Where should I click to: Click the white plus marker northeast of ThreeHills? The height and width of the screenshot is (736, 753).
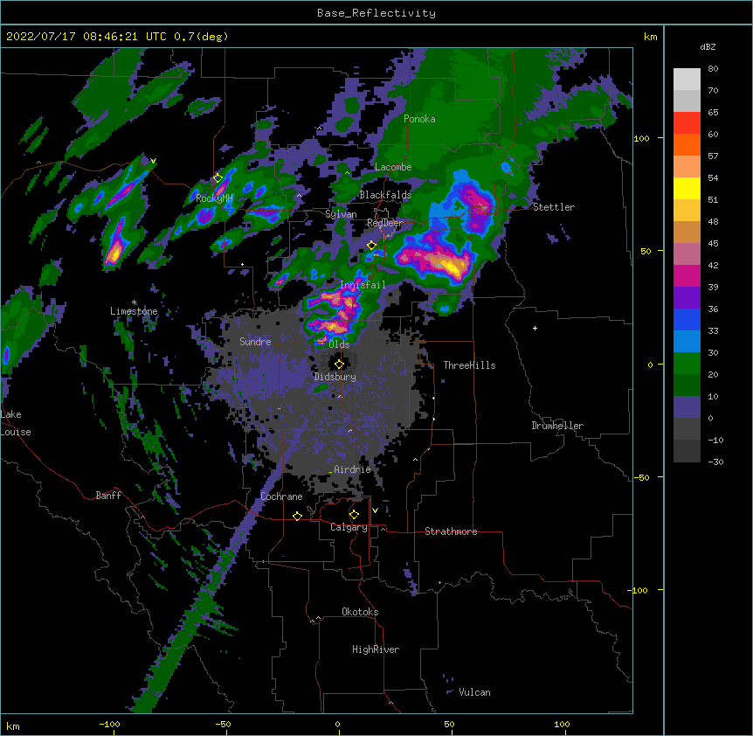(x=535, y=328)
